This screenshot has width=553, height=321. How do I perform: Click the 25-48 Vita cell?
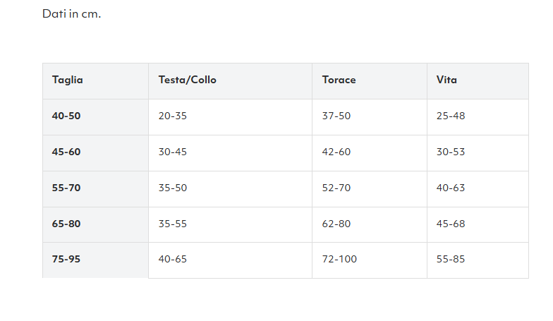coord(451,116)
